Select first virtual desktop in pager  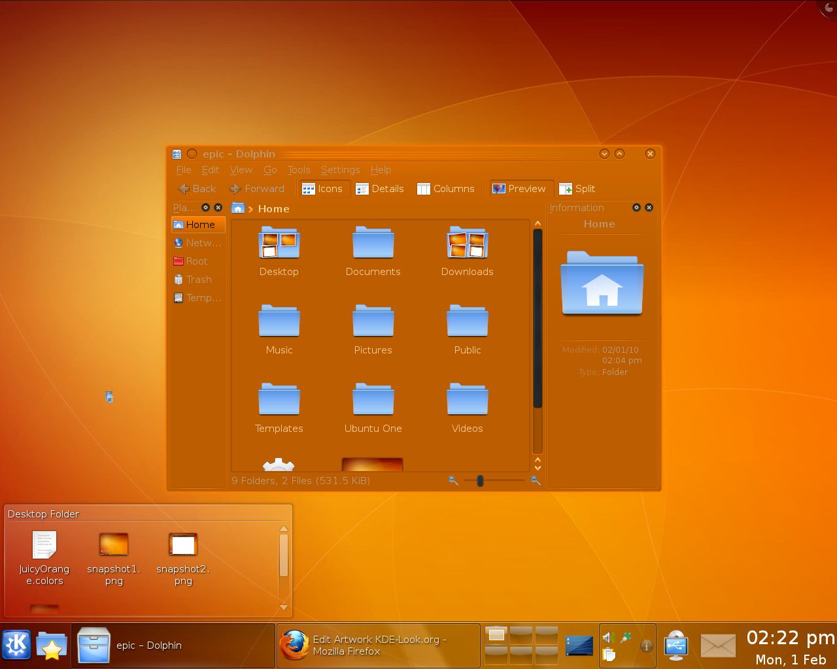point(496,634)
